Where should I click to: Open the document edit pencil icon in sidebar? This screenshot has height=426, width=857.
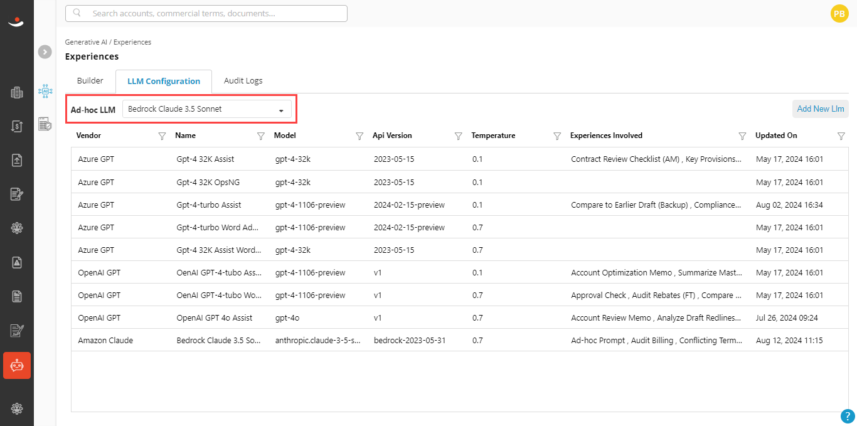click(17, 194)
